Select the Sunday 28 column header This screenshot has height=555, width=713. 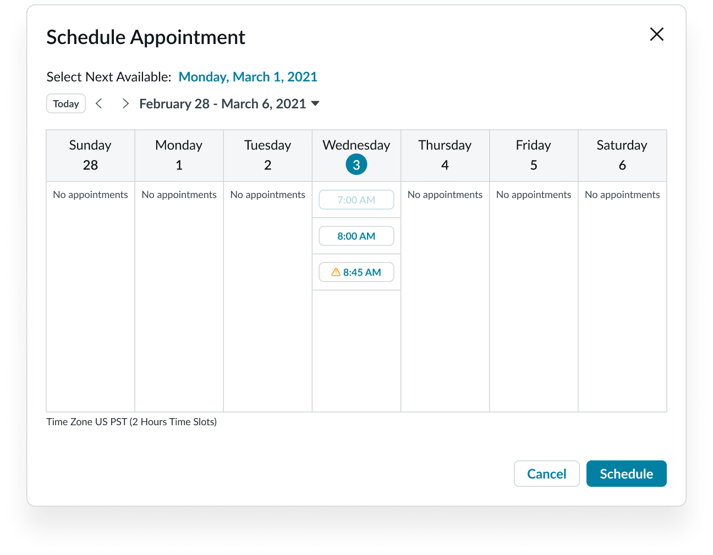pyautogui.click(x=90, y=155)
